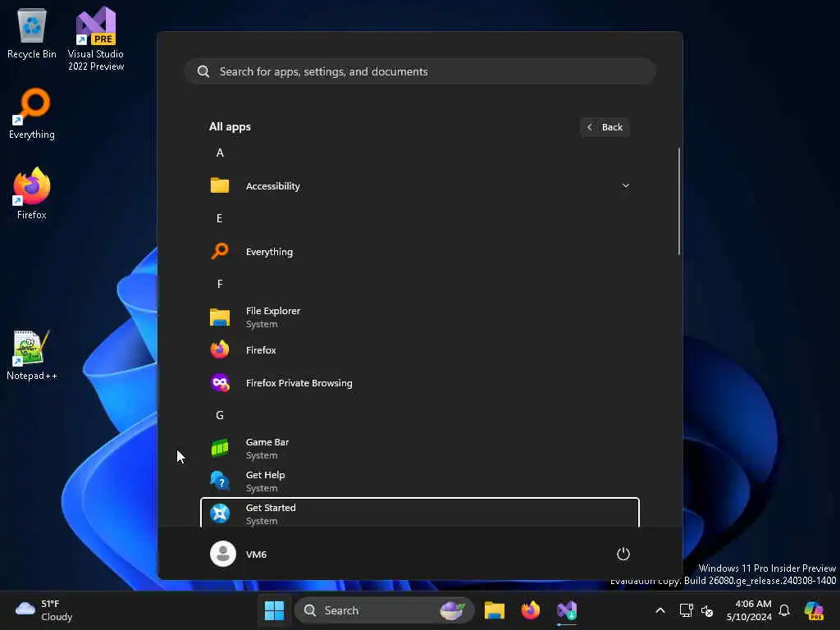Open Notepad++ desktop shortcut icon
Image resolution: width=840 pixels, height=630 pixels.
[x=32, y=354]
